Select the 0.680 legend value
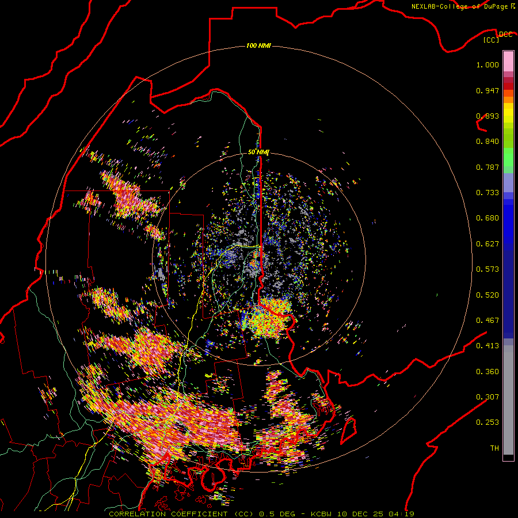Image resolution: width=518 pixels, height=518 pixels. pos(487,218)
